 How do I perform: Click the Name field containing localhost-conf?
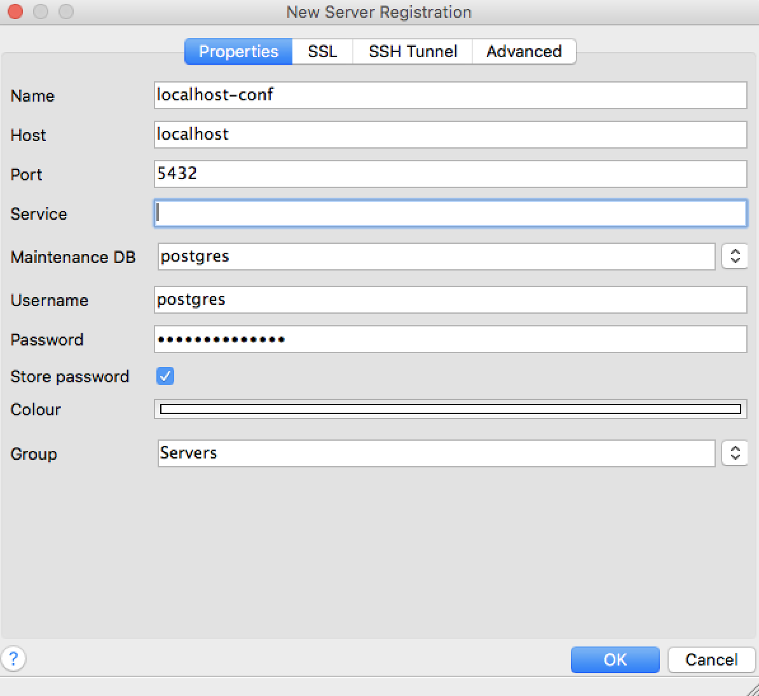(x=450, y=95)
